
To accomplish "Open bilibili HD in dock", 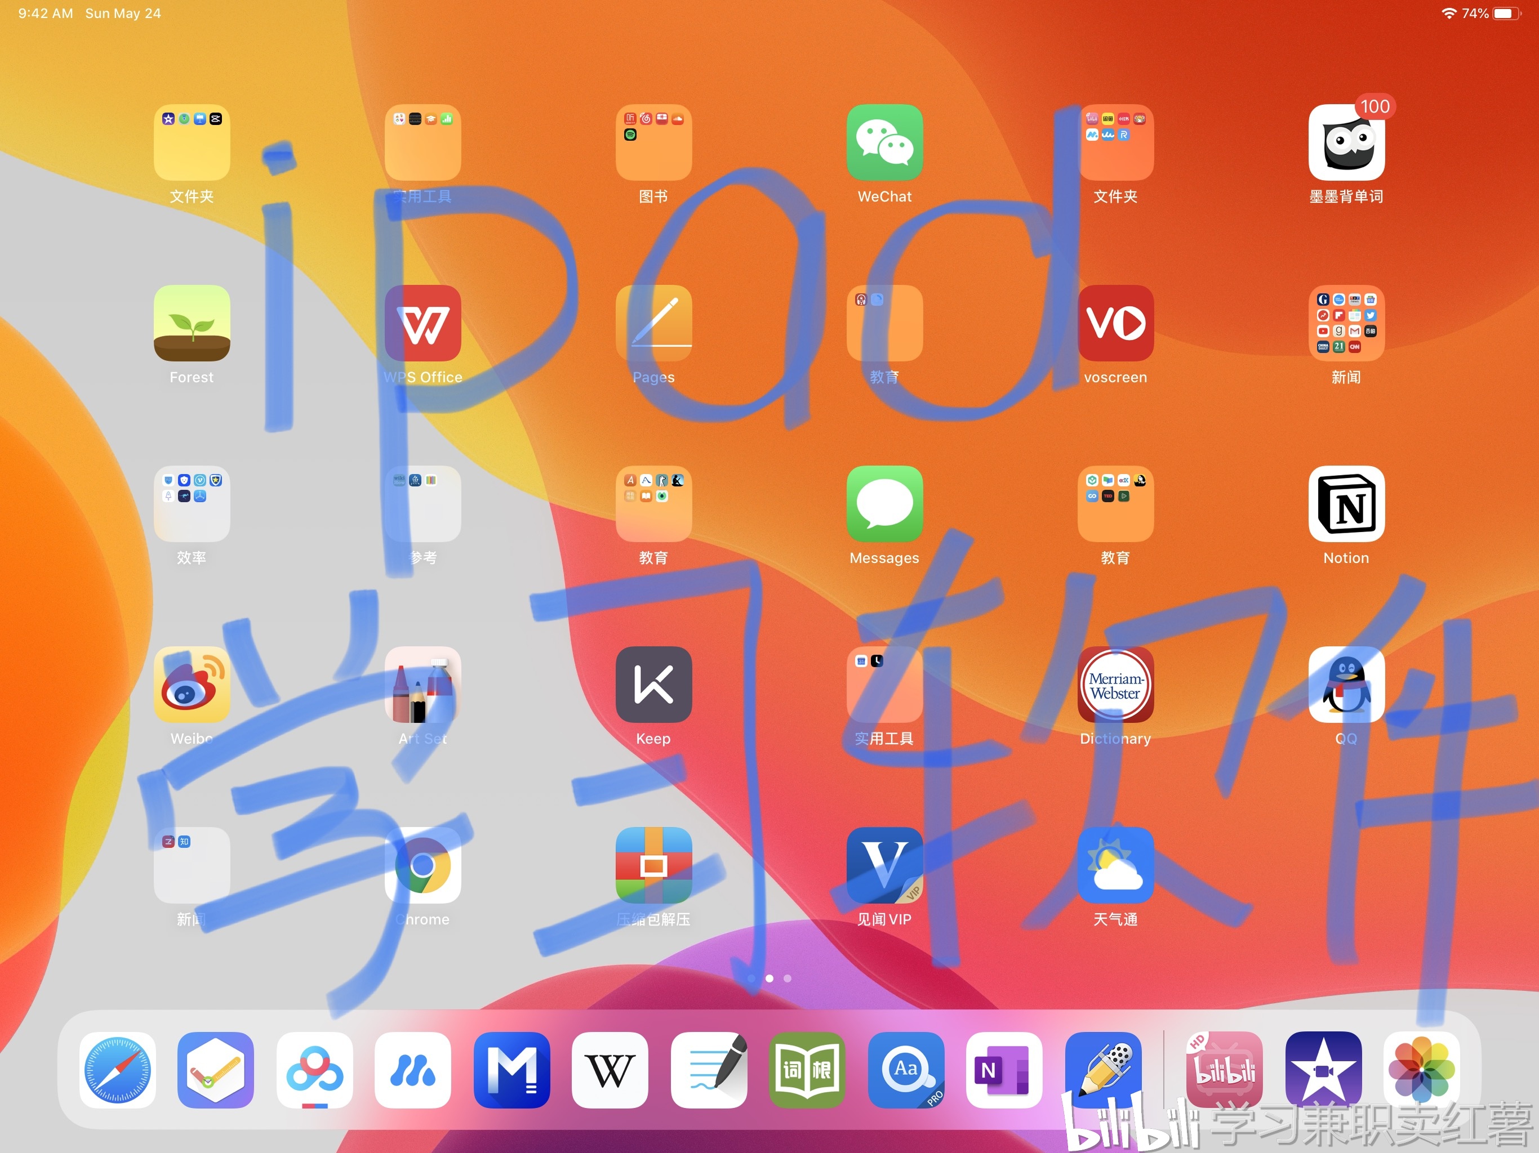I will click(x=1225, y=1070).
